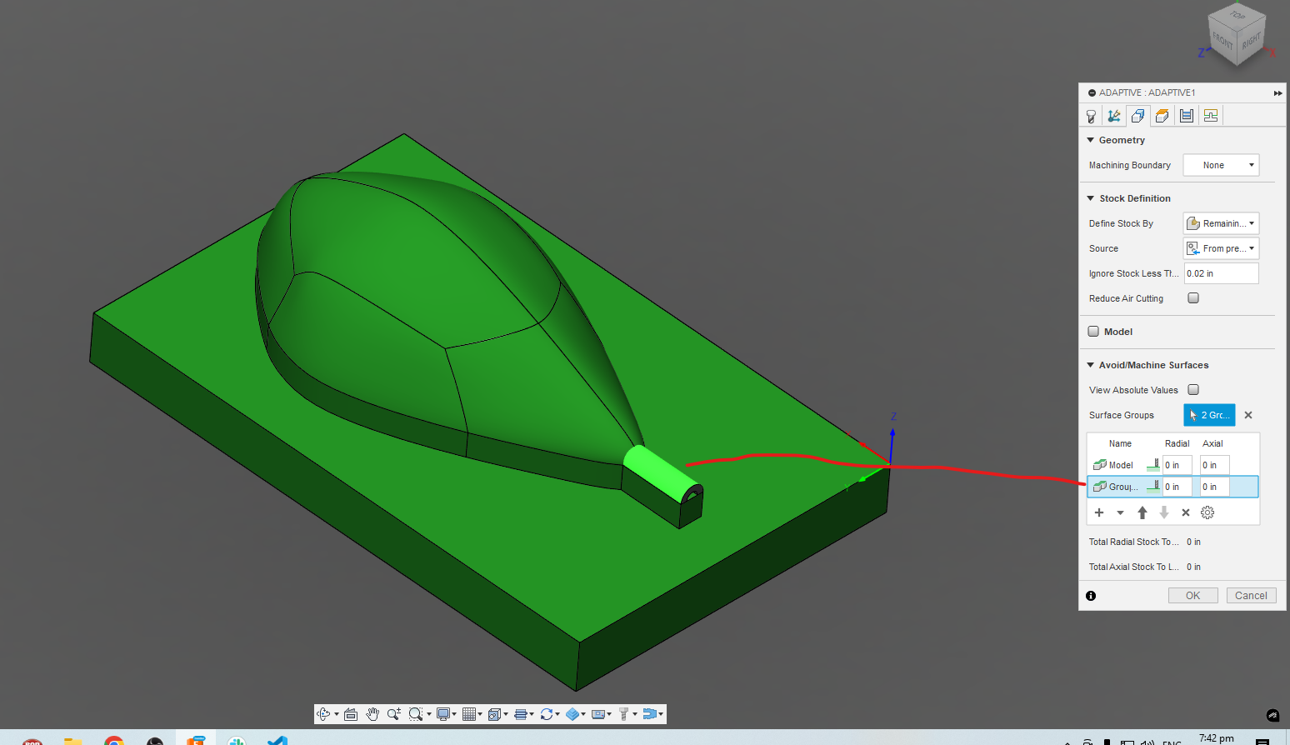1290x745 pixels.
Task: Select the Zoom tool in the navigation bar
Action: (x=394, y=714)
